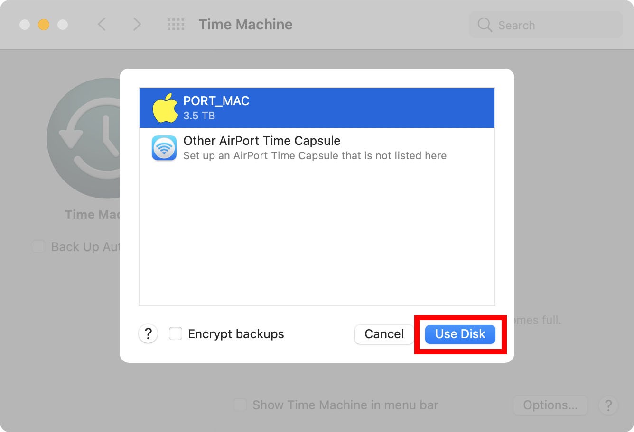
Task: Click the yellow Apple disk icon
Action: [165, 108]
